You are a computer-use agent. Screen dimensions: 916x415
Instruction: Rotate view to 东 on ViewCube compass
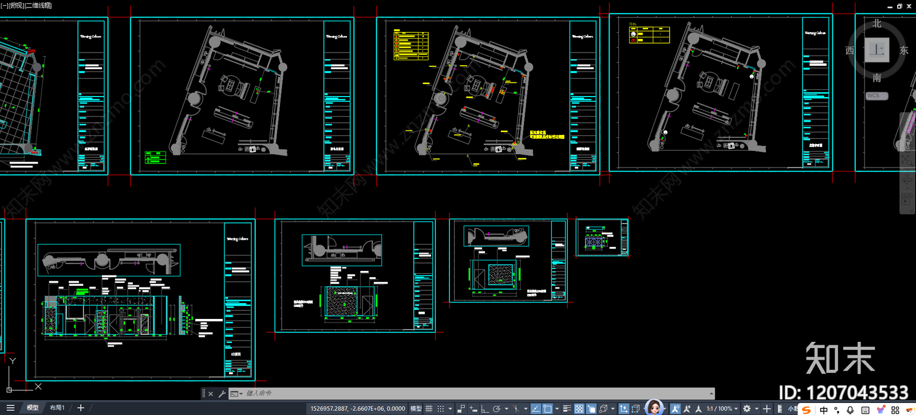point(904,50)
